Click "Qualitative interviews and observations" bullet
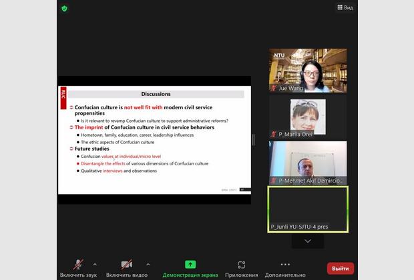The image size is (414, 280). click(119, 171)
